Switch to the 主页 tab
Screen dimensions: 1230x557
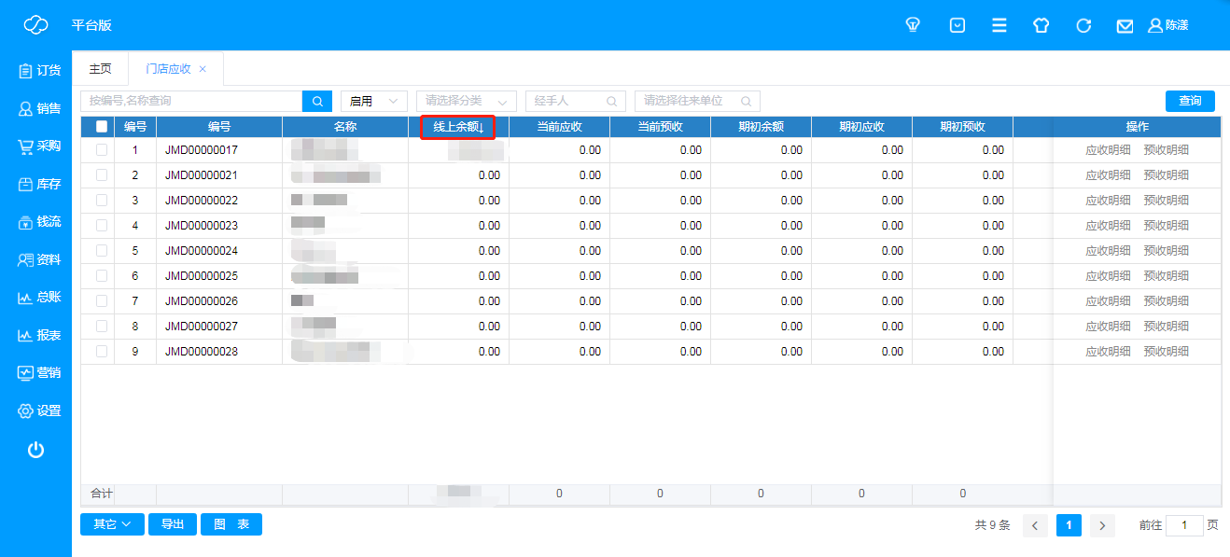[x=100, y=69]
